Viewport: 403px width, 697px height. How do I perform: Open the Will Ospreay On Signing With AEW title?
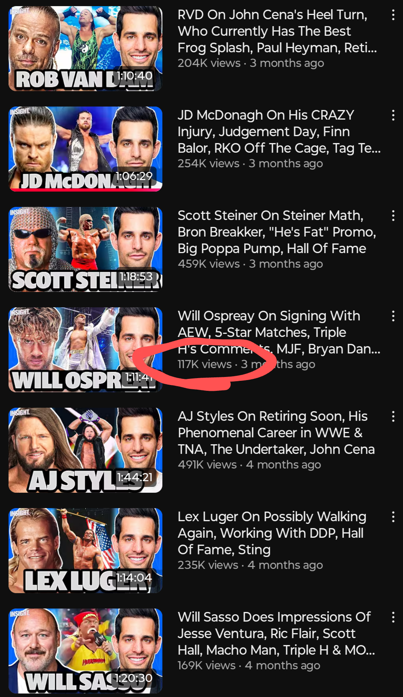click(279, 332)
